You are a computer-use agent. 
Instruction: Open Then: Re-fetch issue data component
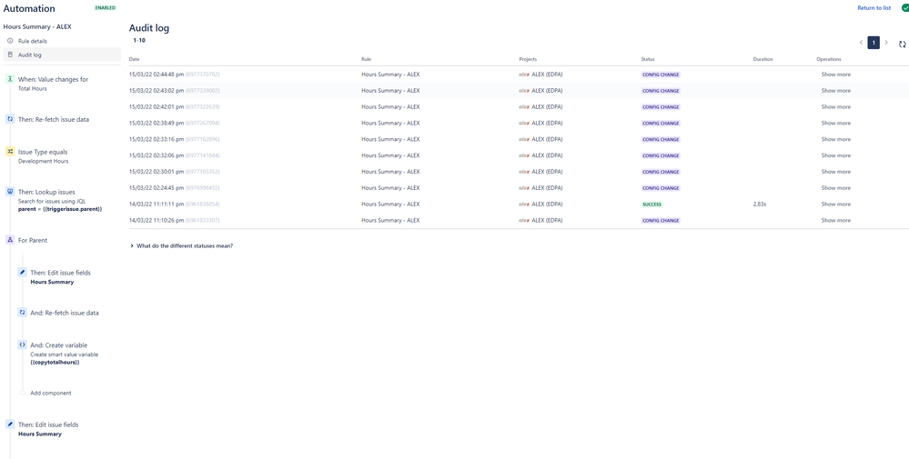54,119
